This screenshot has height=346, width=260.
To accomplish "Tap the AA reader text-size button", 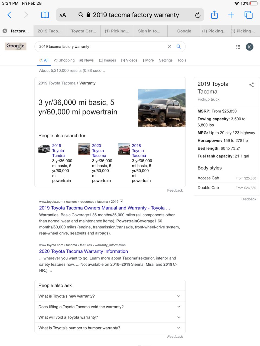I will click(x=63, y=15).
